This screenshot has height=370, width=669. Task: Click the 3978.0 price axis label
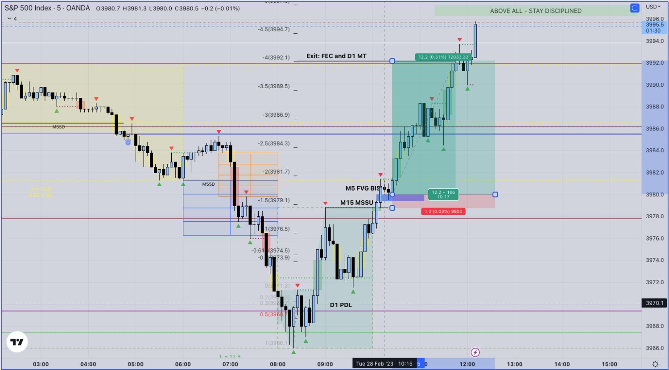[x=654, y=216]
